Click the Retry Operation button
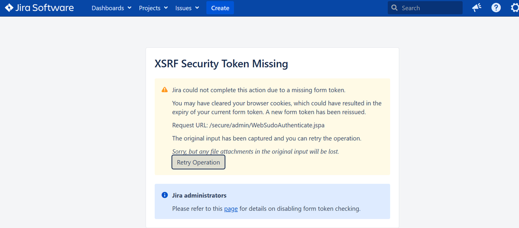The width and height of the screenshot is (519, 228). click(x=198, y=162)
